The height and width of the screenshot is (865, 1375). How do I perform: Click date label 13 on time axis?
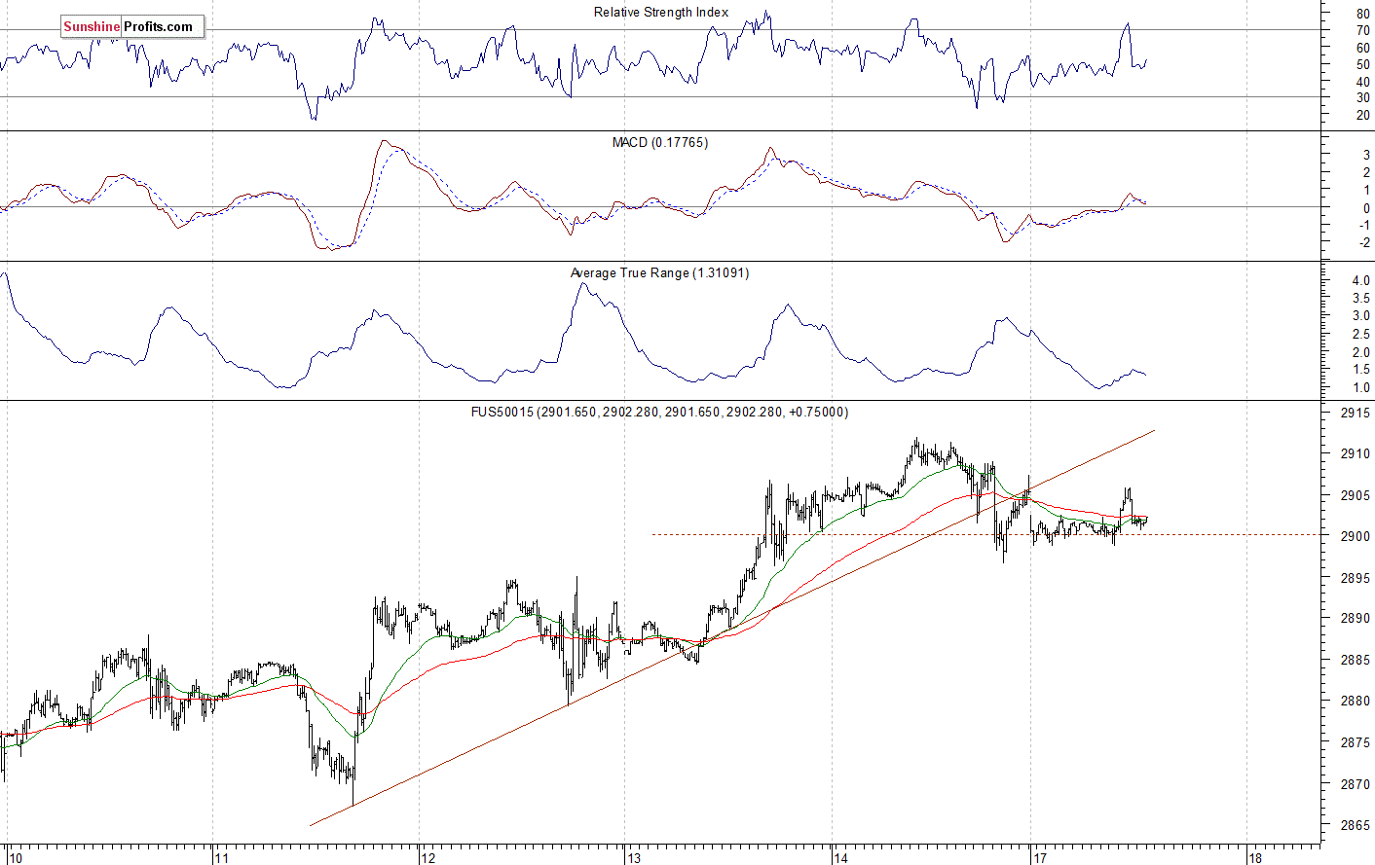(x=635, y=858)
